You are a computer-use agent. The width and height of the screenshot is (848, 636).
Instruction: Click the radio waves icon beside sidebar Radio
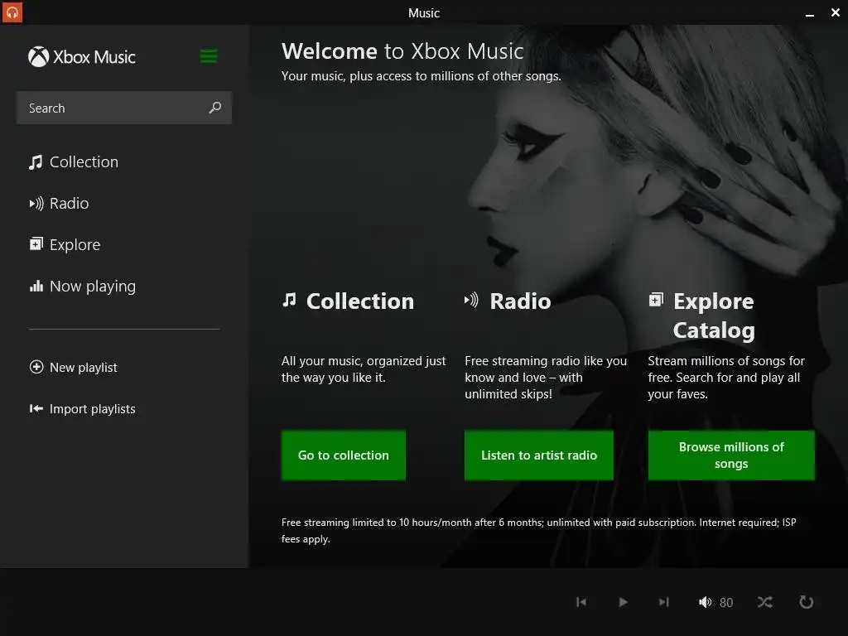point(36,204)
